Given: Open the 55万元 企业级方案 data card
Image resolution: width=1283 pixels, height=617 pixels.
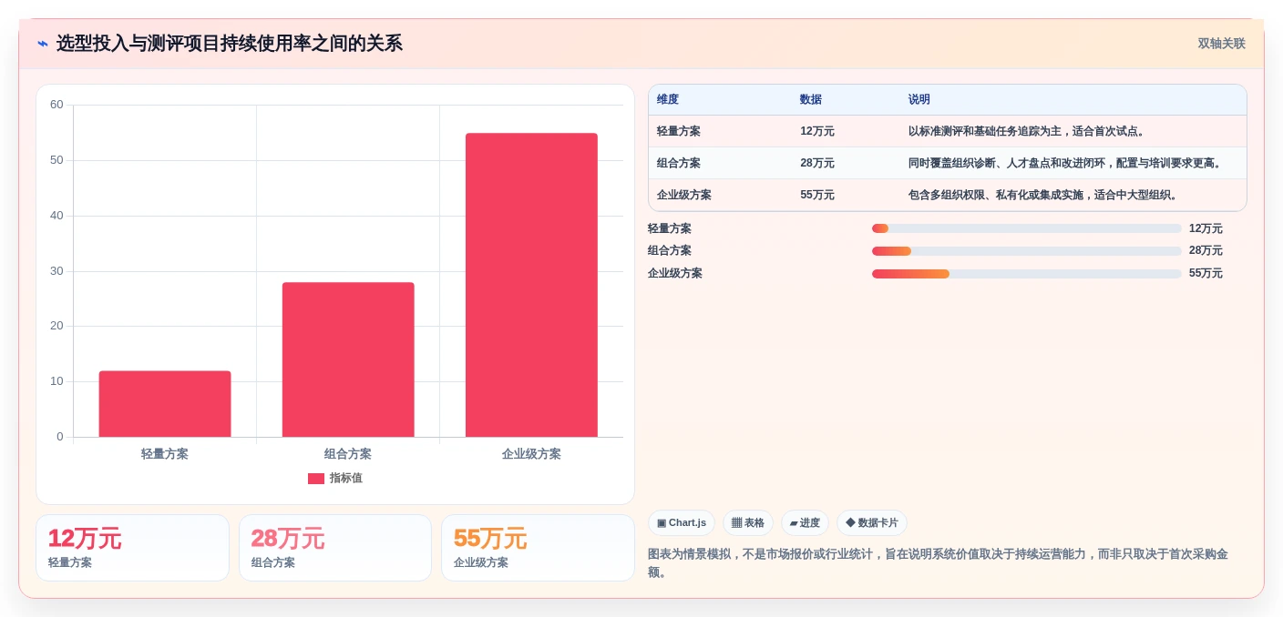Looking at the screenshot, I should tap(538, 548).
